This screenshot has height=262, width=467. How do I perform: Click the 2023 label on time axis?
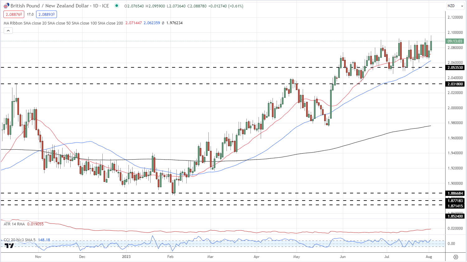click(x=126, y=257)
